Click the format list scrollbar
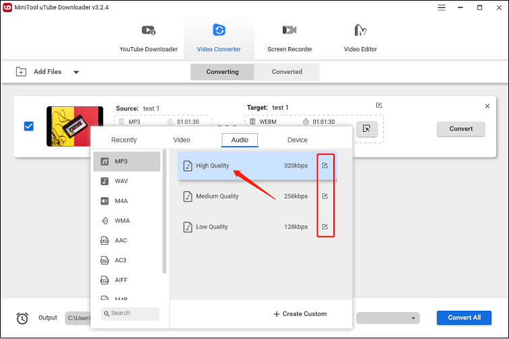 coord(164,211)
